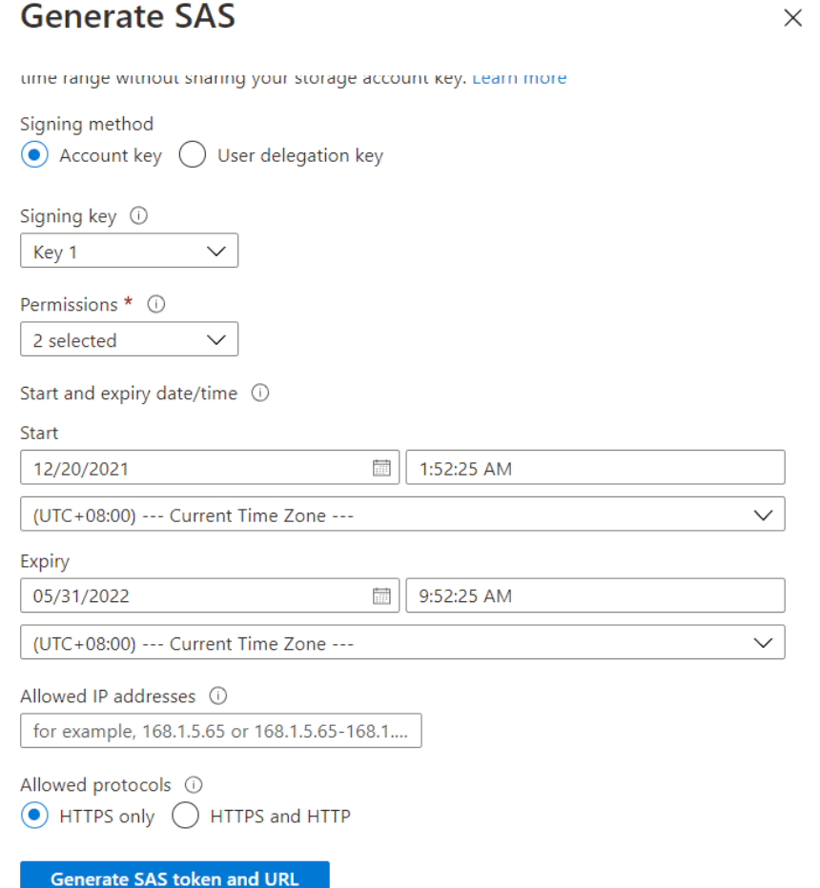Open the Start date calendar picker
The height and width of the screenshot is (888, 820).
point(381,468)
